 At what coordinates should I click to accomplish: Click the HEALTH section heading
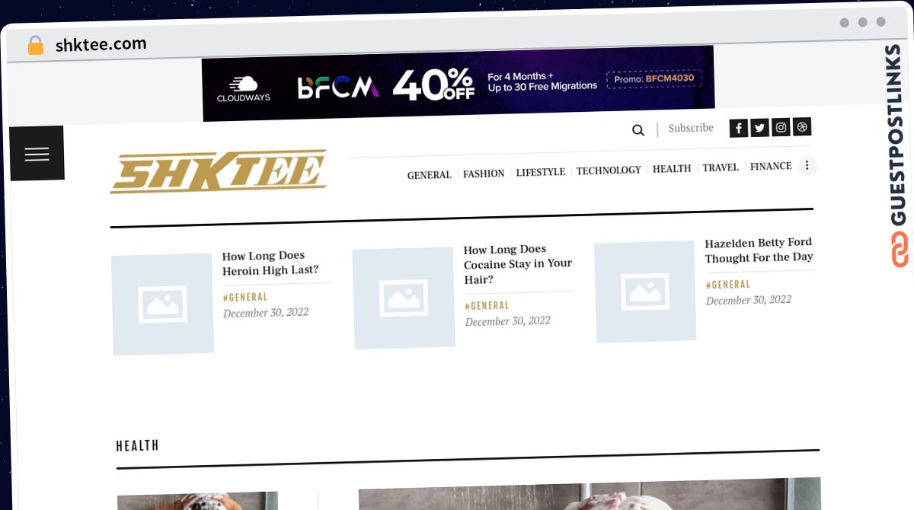(x=138, y=446)
